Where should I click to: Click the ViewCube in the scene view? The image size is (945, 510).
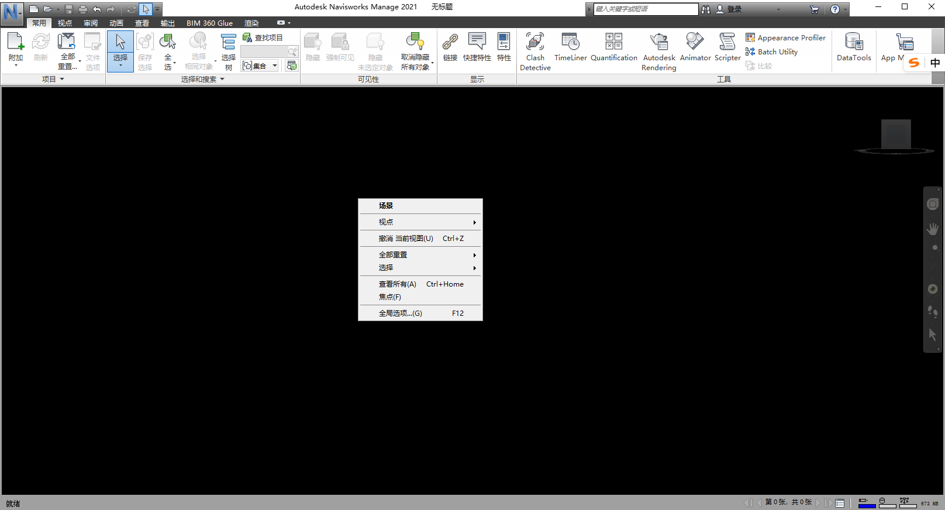(895, 135)
